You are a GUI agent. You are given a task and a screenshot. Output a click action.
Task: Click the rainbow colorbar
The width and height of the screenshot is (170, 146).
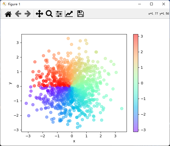[136, 83]
